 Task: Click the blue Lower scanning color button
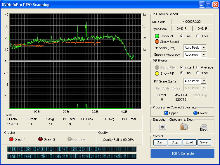tap(195, 113)
